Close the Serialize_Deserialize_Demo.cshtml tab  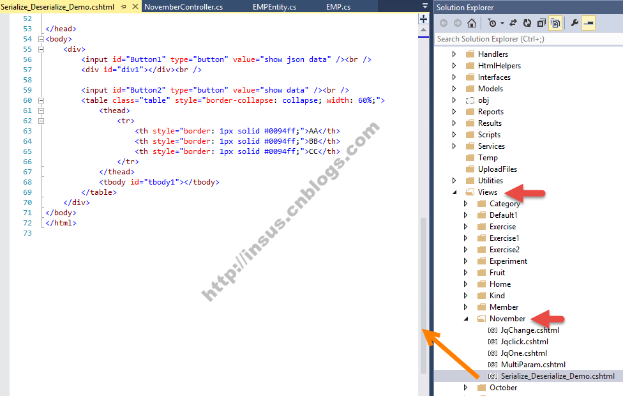click(135, 7)
